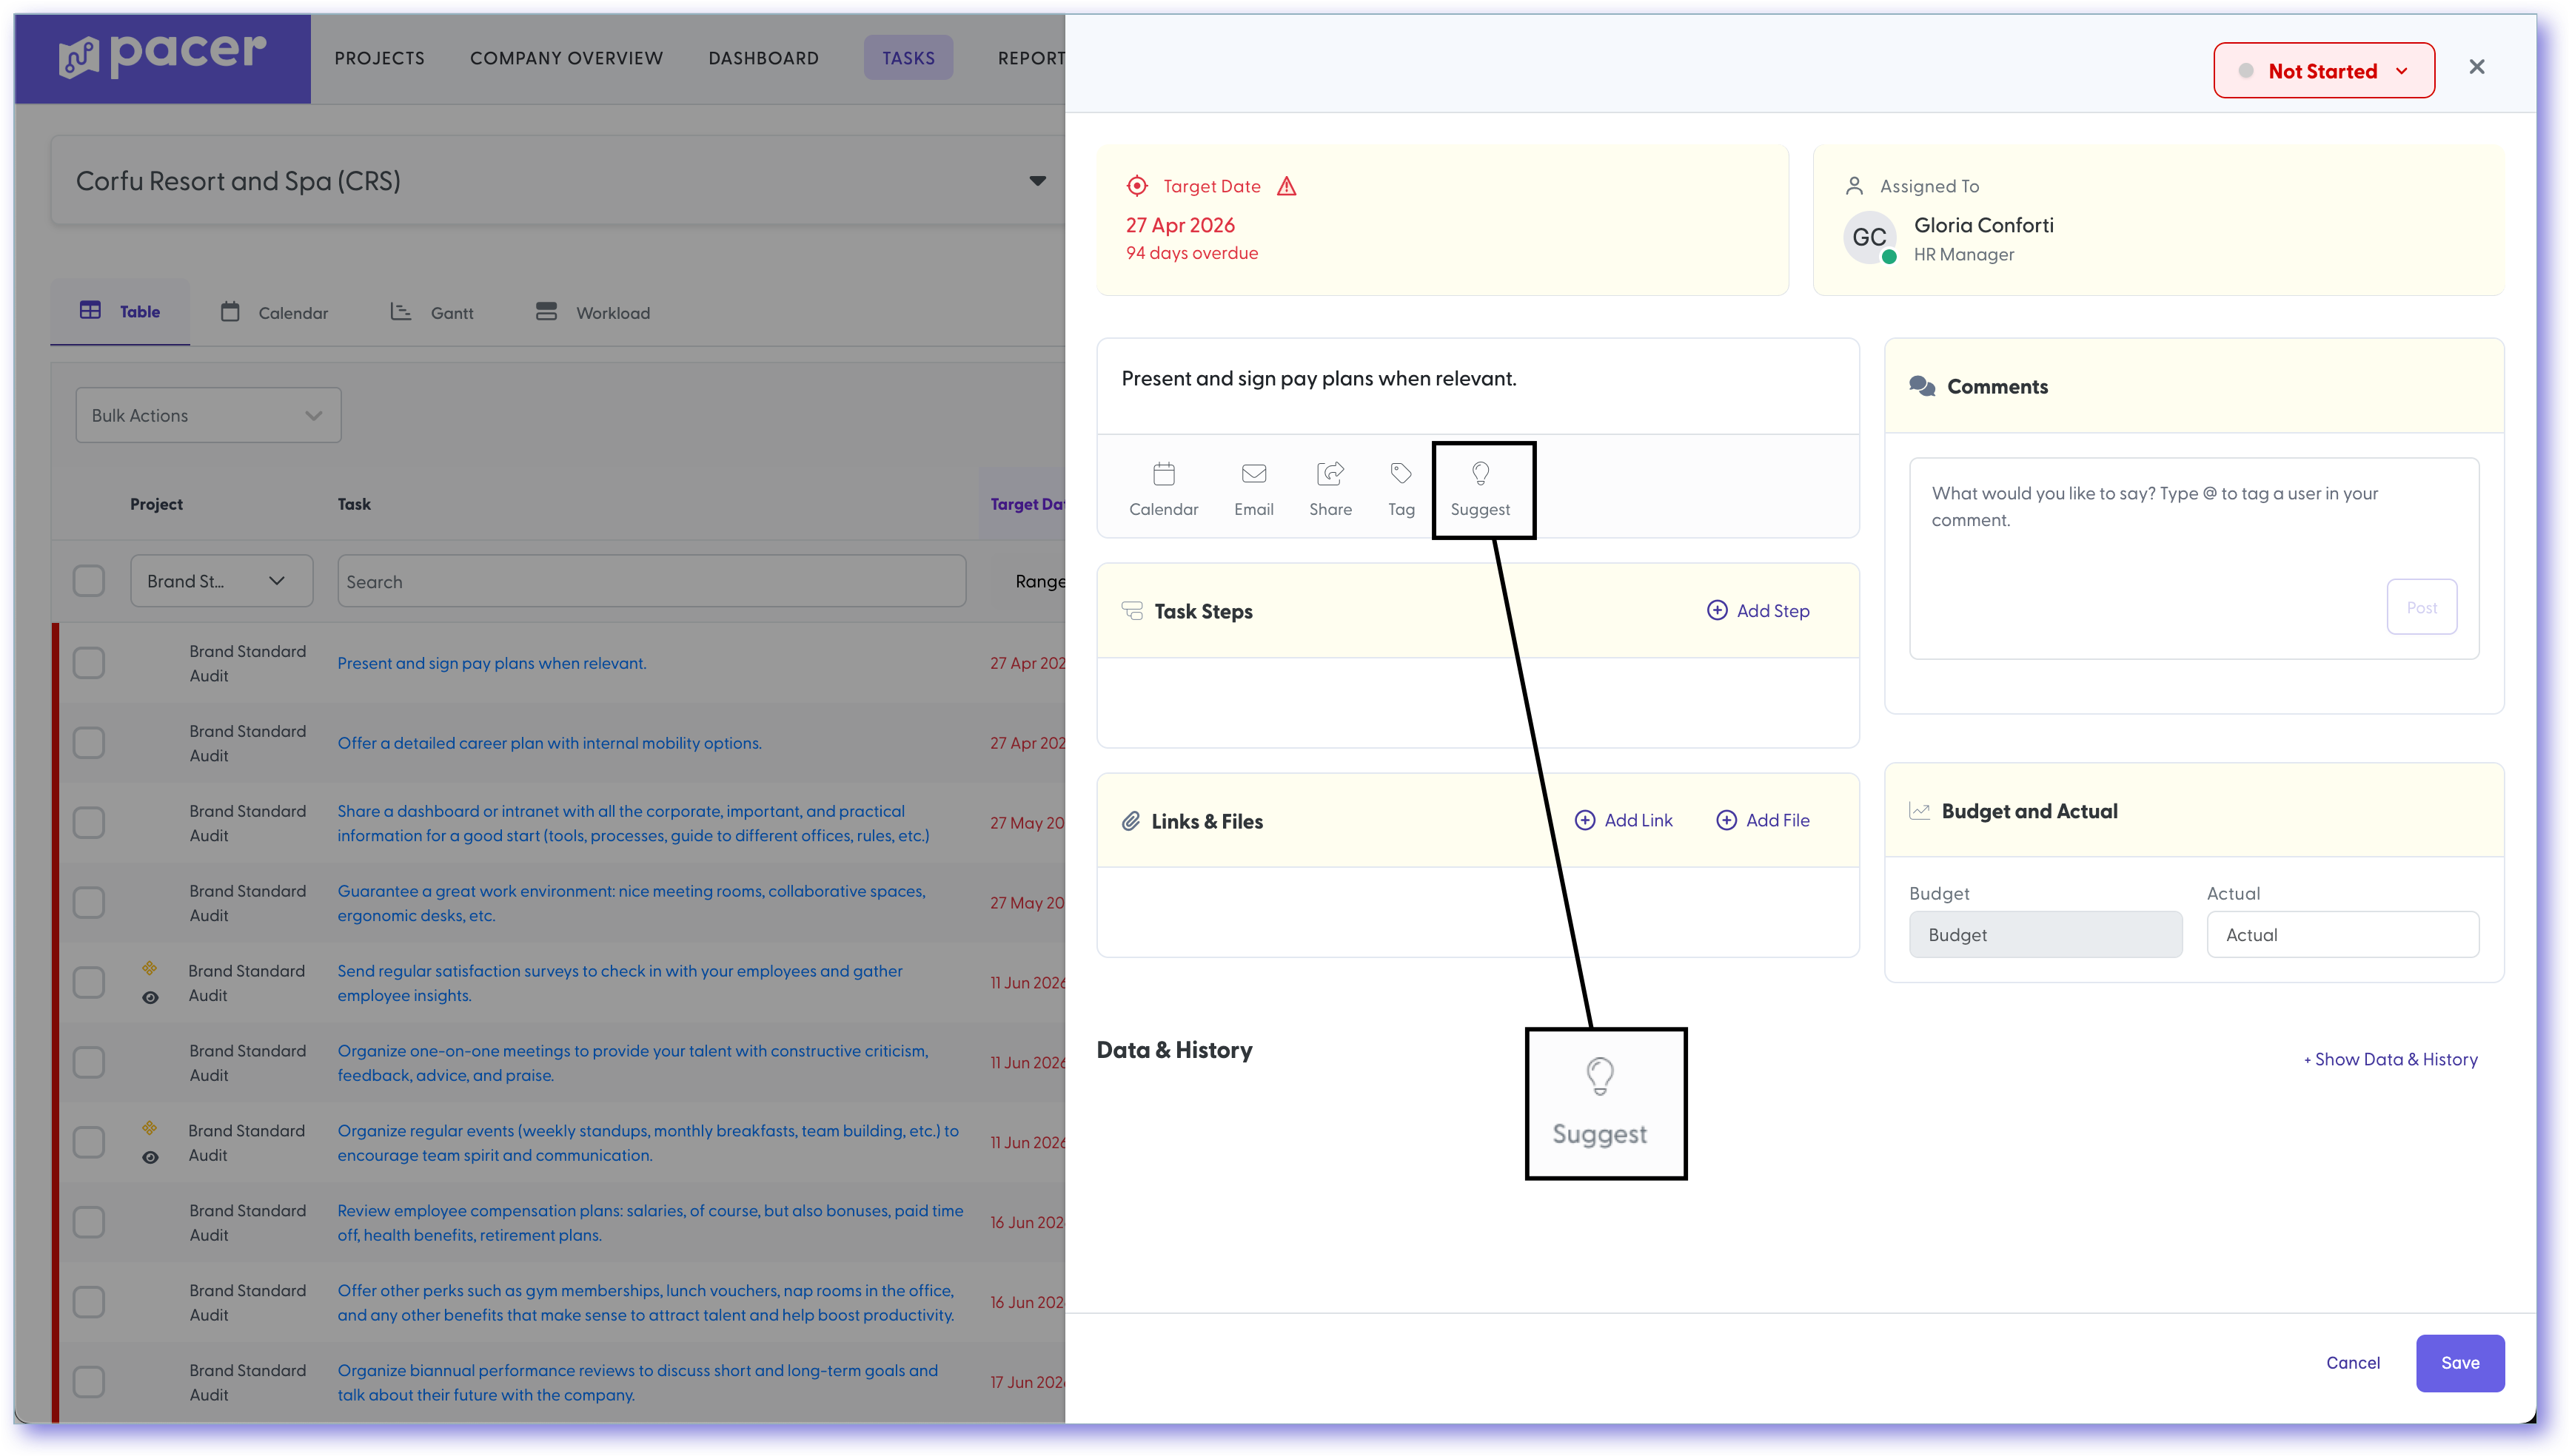The width and height of the screenshot is (2569, 1456).
Task: Switch to the Calendar view tab
Action: tap(274, 313)
